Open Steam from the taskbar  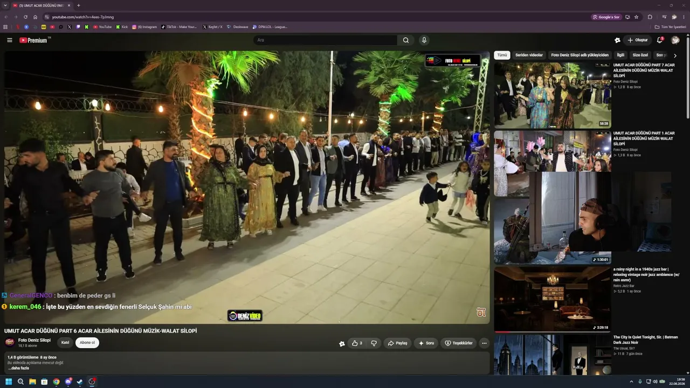pos(80,382)
